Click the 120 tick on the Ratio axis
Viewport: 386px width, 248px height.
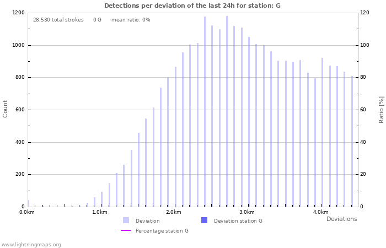(x=364, y=13)
